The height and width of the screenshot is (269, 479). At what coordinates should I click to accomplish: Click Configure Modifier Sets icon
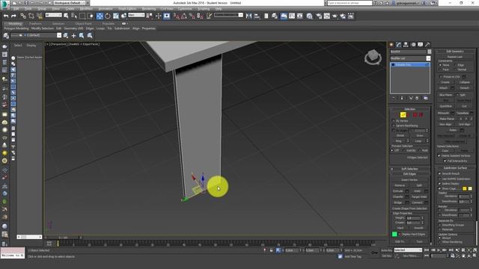click(x=426, y=98)
